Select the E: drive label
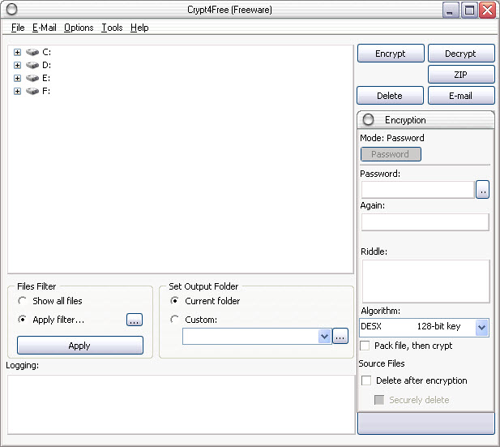Viewport: 500px width, 447px height. click(46, 78)
